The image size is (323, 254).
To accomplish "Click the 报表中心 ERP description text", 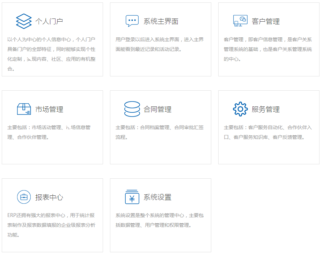I will tap(51, 225).
